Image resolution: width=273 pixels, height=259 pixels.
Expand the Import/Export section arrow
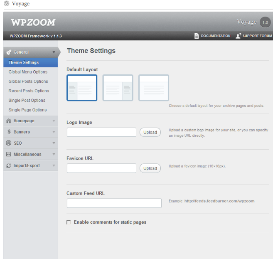pyautogui.click(x=54, y=165)
